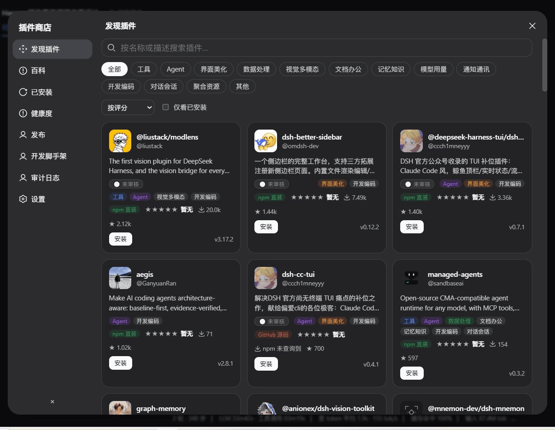This screenshot has width=555, height=430.
Task: Open the 已安装 sidebar section
Action: 53,92
